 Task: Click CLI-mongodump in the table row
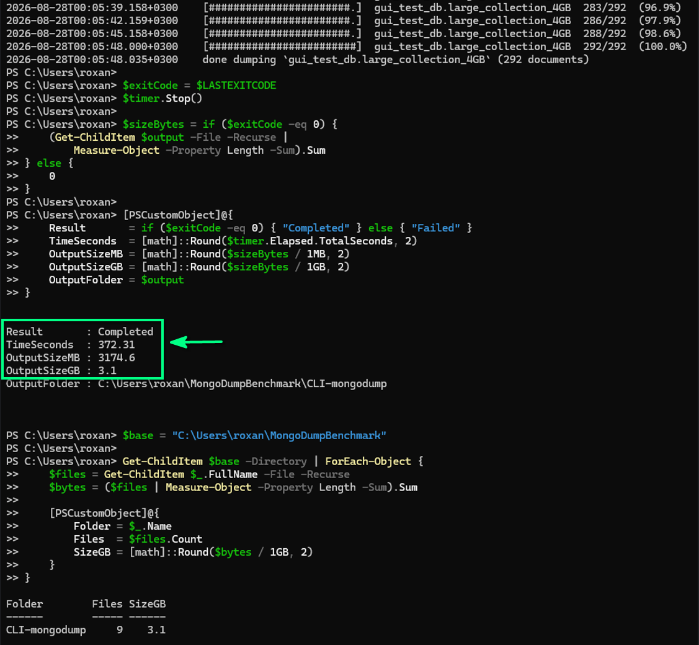(46, 630)
